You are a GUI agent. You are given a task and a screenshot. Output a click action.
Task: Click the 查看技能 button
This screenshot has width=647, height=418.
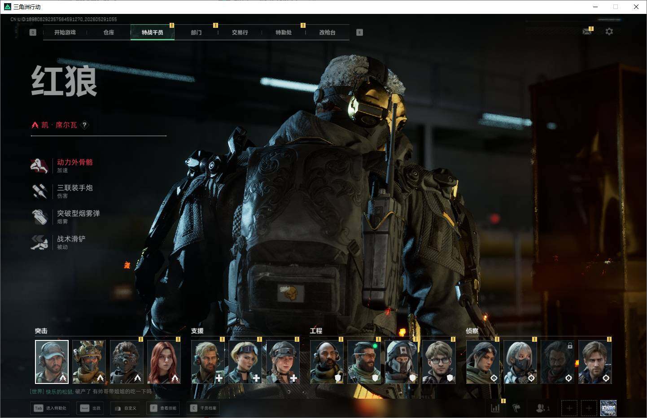pos(164,408)
